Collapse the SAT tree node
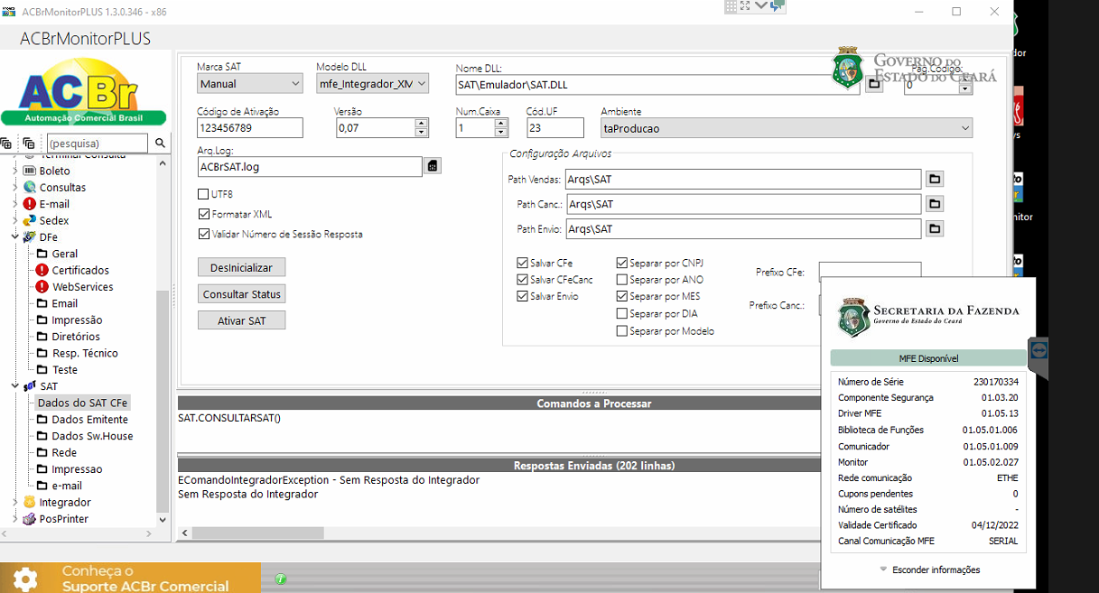Image resolution: width=1099 pixels, height=593 pixels. (15, 386)
